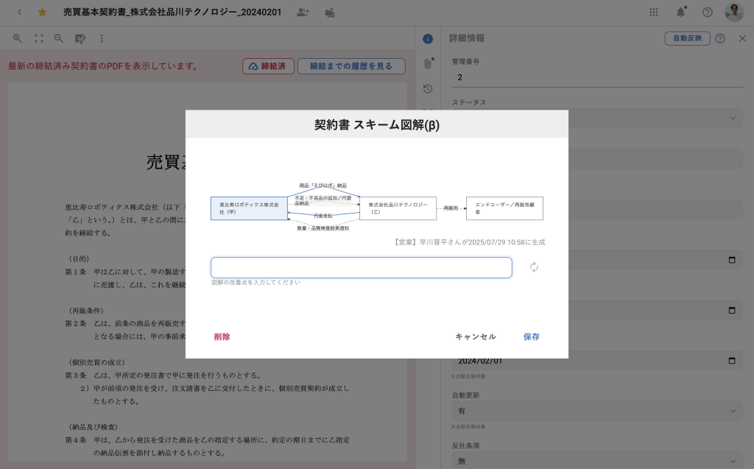Open the help icon in the top header
Screen dimensions: 754x469
coord(708,13)
